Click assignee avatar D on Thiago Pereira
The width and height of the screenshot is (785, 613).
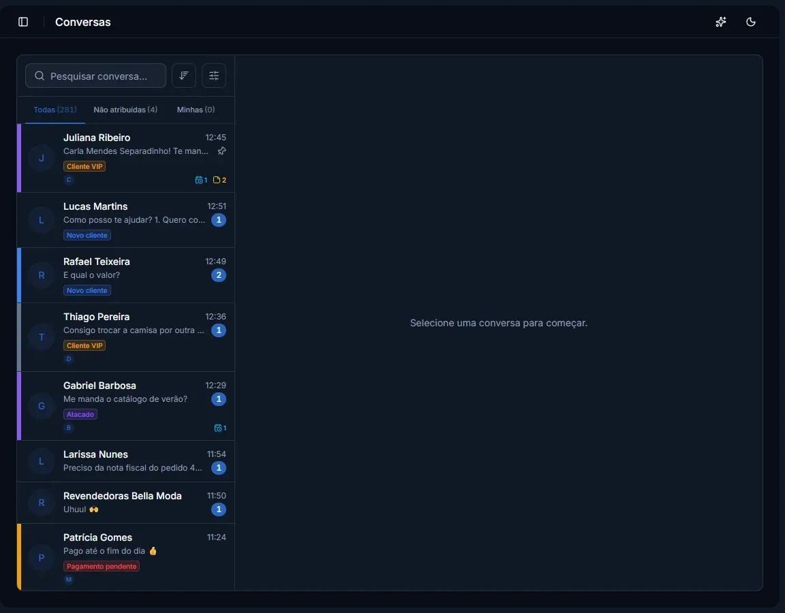click(x=69, y=359)
